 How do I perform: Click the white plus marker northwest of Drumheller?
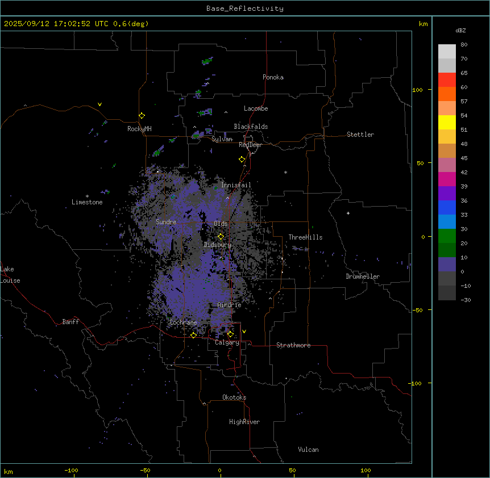point(348,213)
